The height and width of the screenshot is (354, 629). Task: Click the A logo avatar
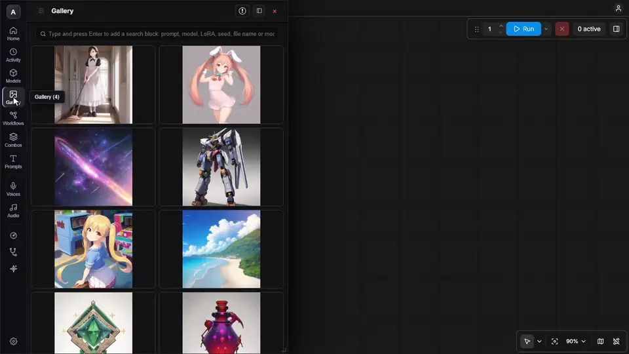tap(13, 12)
